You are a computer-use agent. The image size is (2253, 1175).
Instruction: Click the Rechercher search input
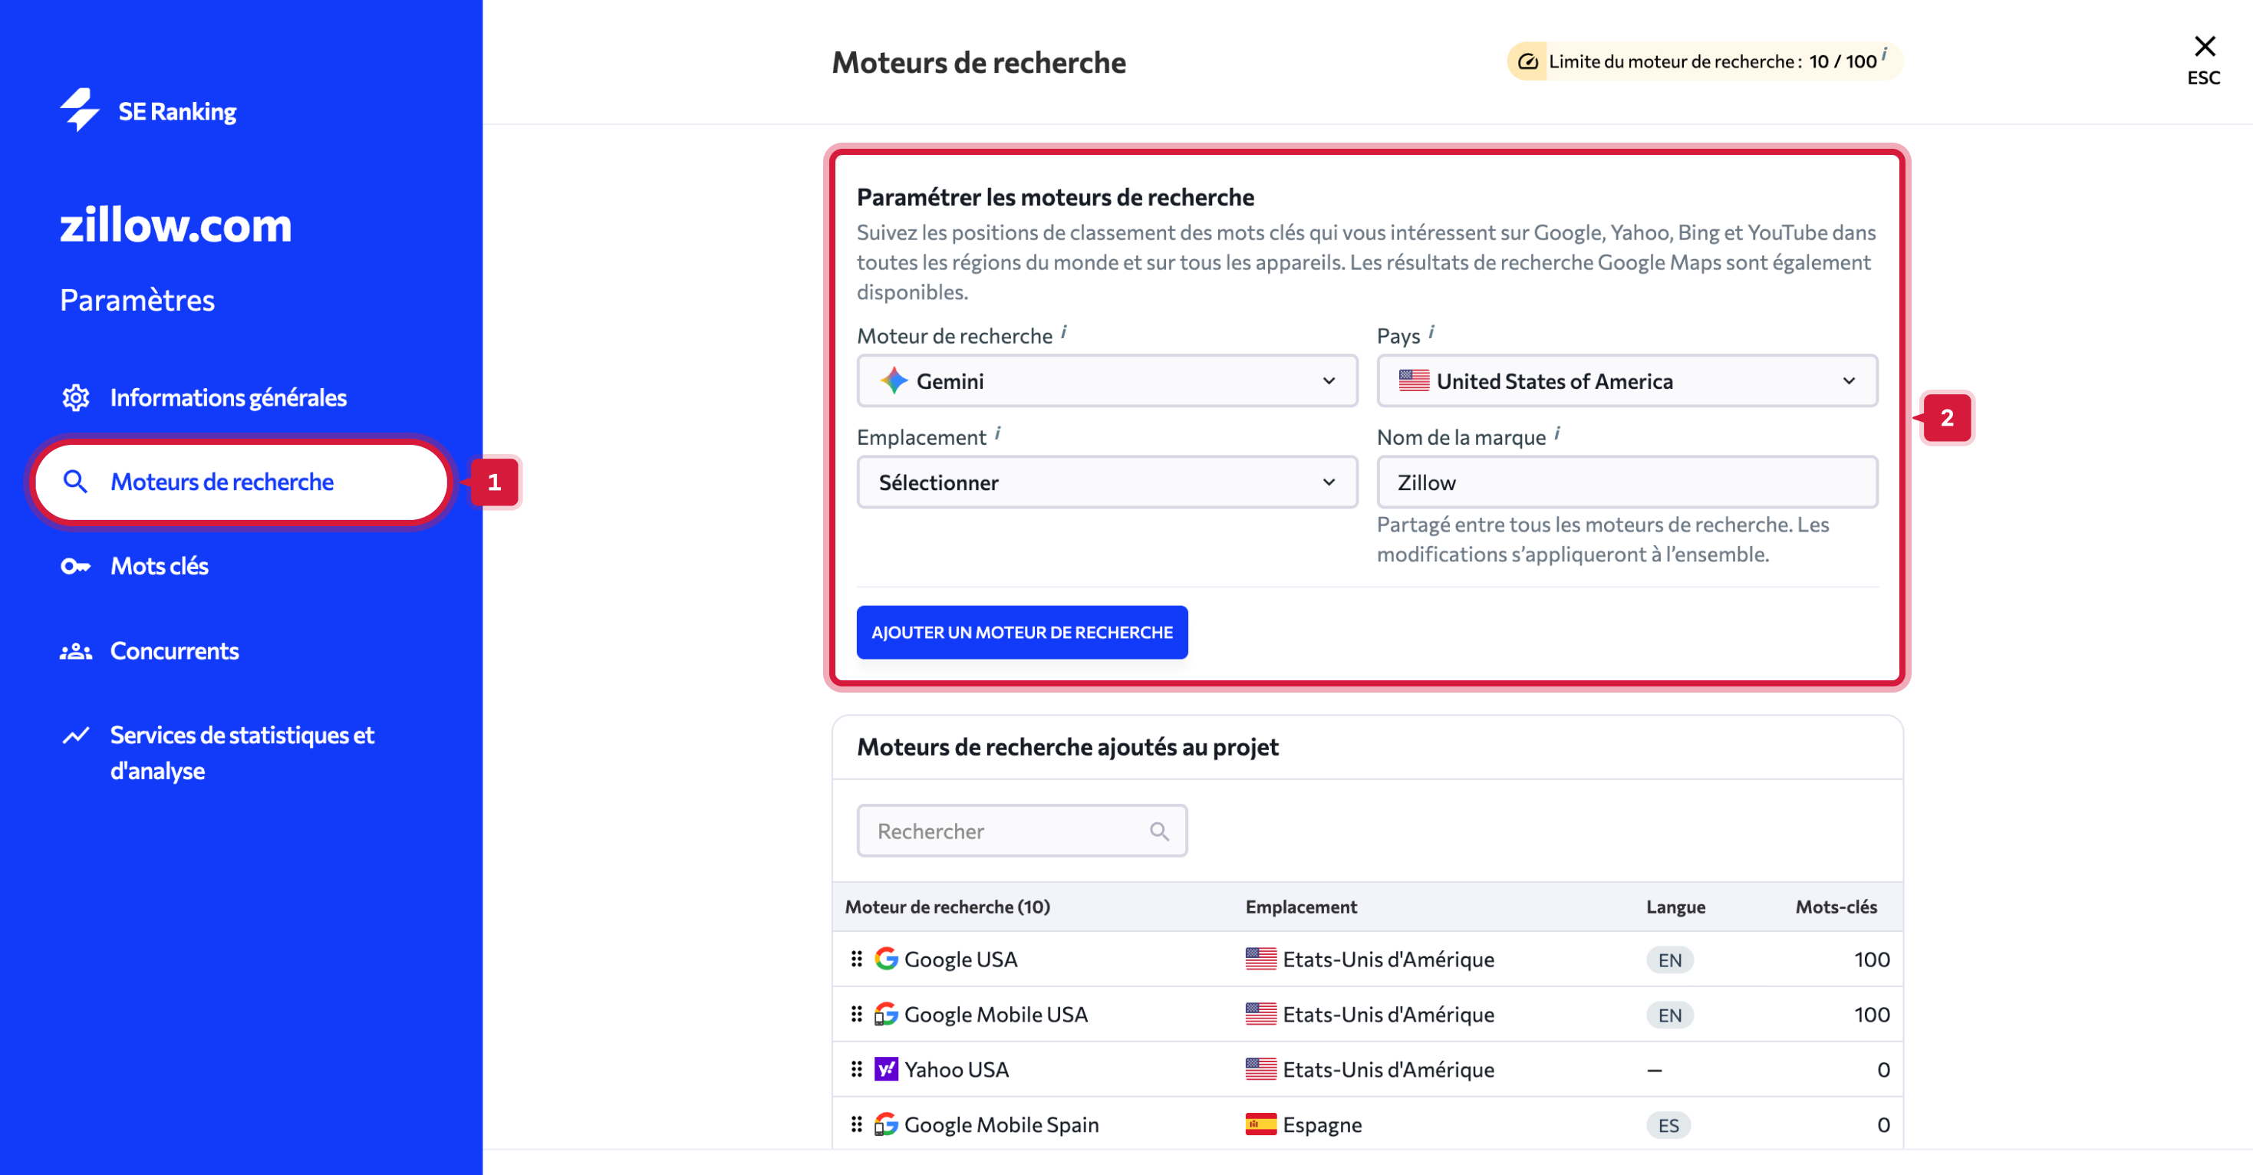[1006, 831]
